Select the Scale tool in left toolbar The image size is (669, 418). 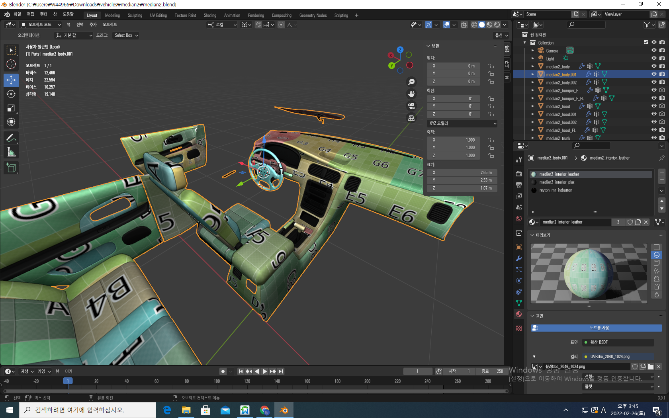[11, 108]
